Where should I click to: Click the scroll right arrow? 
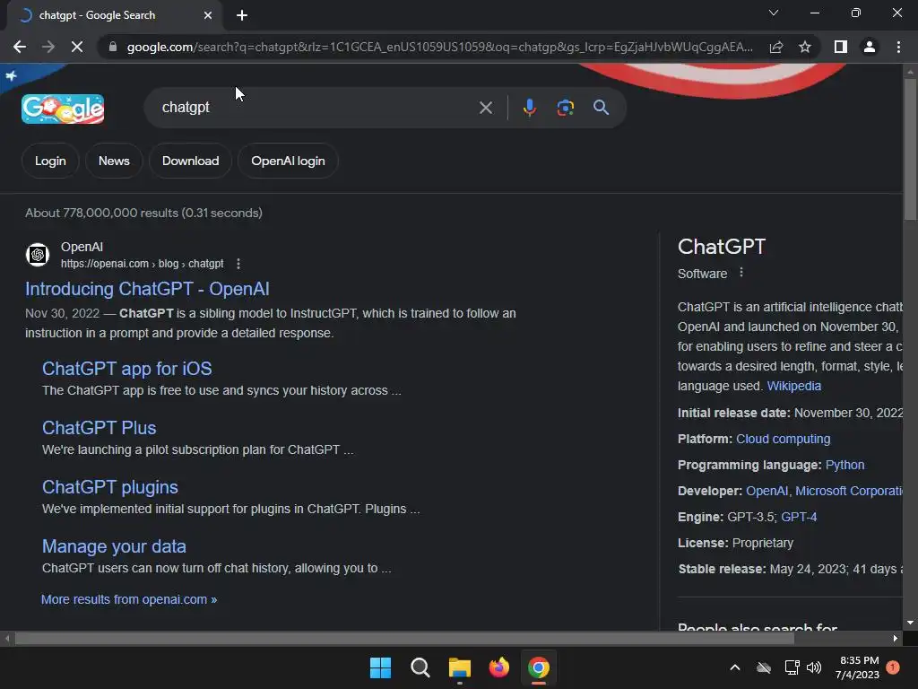point(896,639)
